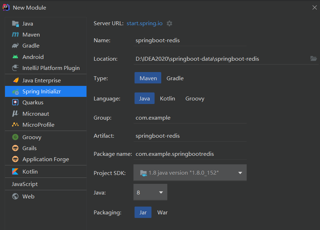Select Maven module type
The width and height of the screenshot is (320, 230).
coord(46,34)
